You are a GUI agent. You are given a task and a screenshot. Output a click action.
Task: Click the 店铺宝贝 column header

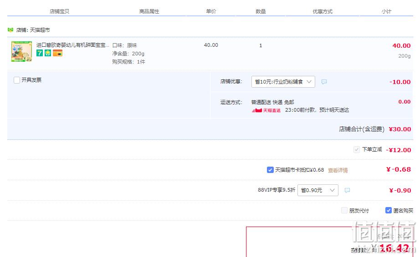click(60, 11)
